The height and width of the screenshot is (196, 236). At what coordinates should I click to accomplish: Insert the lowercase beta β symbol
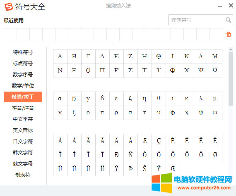tap(74, 99)
